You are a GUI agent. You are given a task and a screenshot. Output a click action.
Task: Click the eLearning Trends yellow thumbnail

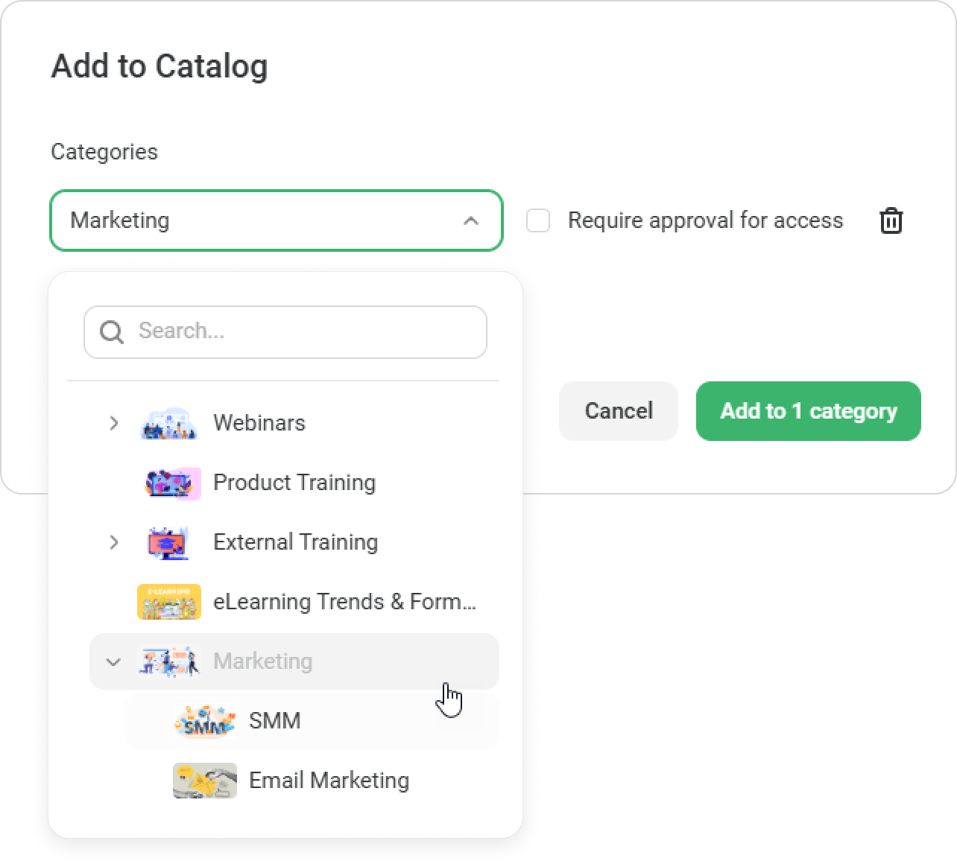(x=169, y=602)
